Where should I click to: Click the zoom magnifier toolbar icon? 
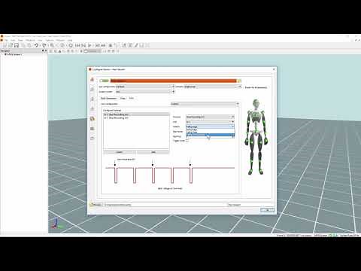(x=52, y=45)
